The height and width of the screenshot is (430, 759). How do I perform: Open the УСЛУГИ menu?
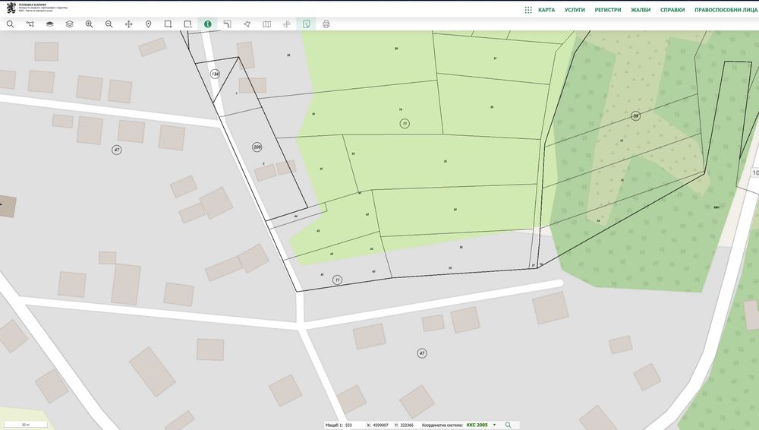575,11
